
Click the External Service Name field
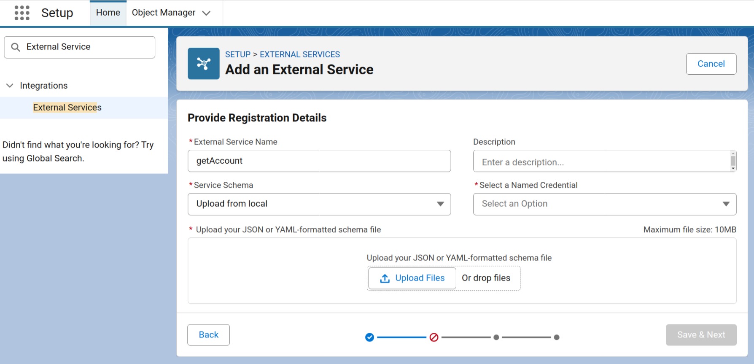(319, 161)
